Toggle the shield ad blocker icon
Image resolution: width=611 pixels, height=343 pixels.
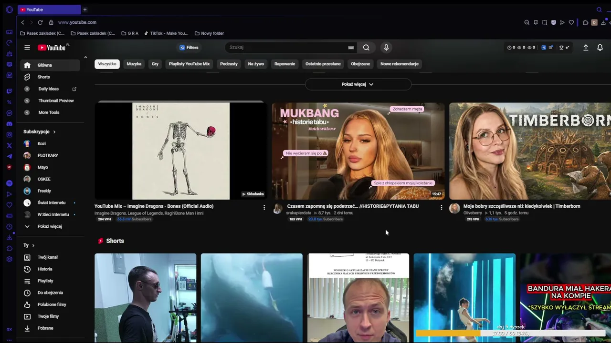tap(553, 22)
